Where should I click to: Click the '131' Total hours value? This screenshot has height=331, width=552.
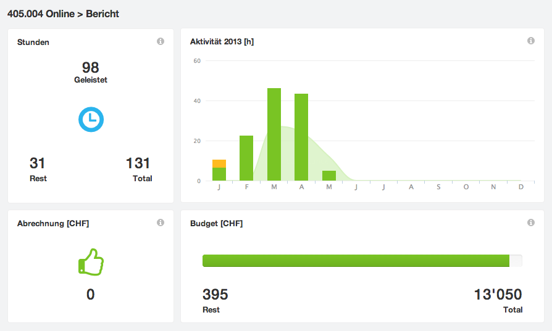pos(138,163)
